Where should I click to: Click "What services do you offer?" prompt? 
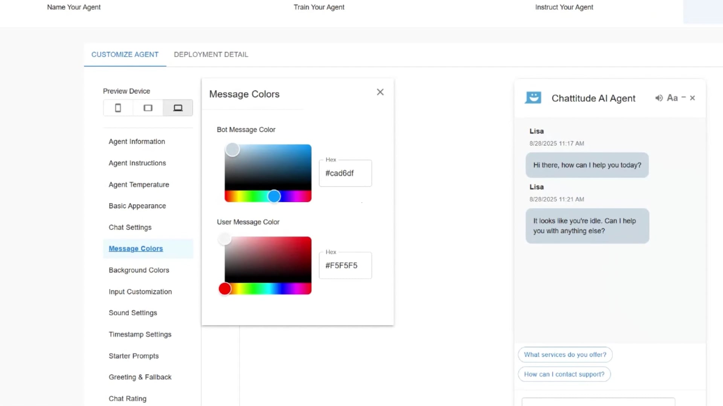(565, 355)
